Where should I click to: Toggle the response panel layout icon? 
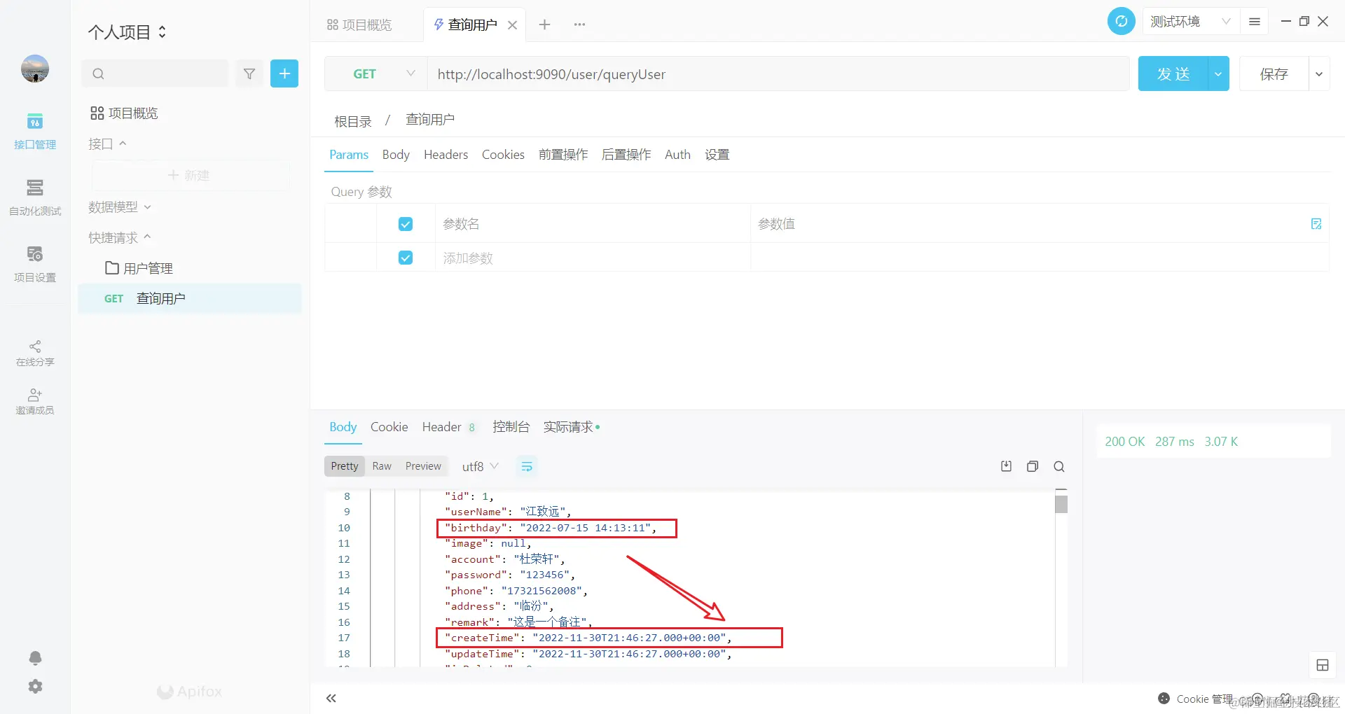(x=1323, y=665)
